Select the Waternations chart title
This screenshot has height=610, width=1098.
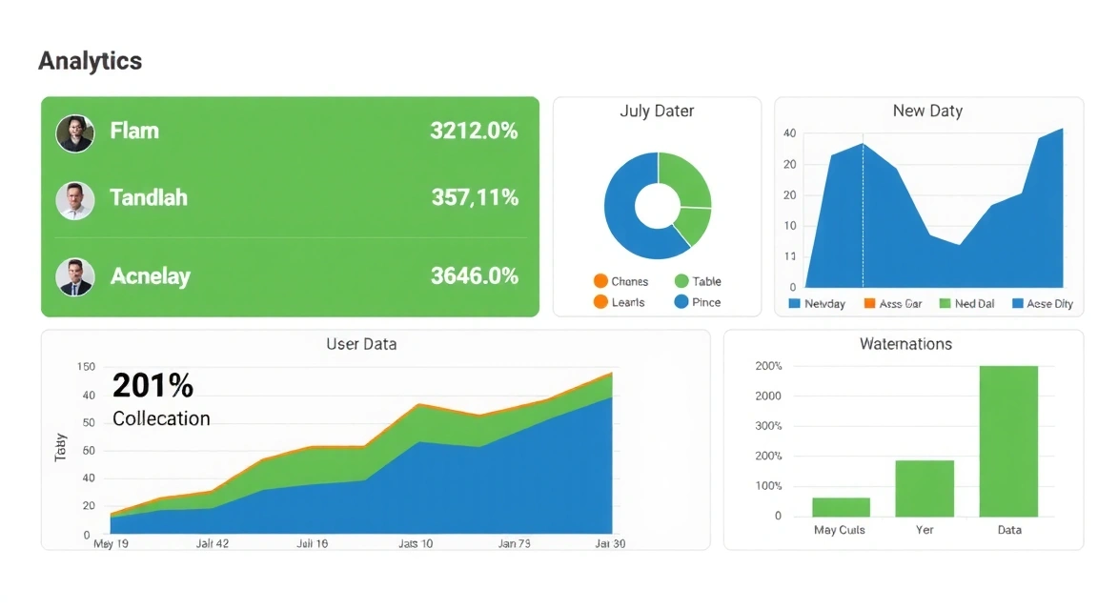[x=905, y=344]
